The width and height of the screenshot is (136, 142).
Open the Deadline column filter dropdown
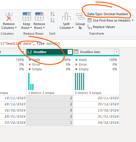point(70,52)
